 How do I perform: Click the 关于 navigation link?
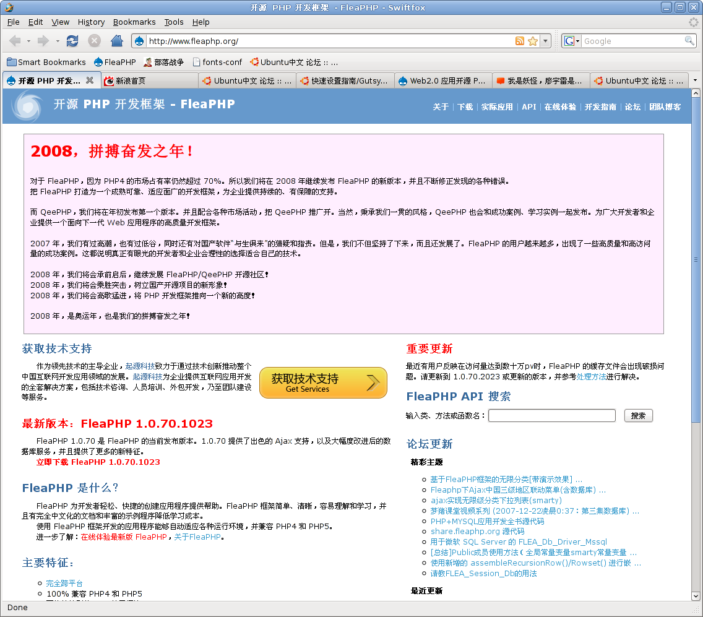click(441, 106)
